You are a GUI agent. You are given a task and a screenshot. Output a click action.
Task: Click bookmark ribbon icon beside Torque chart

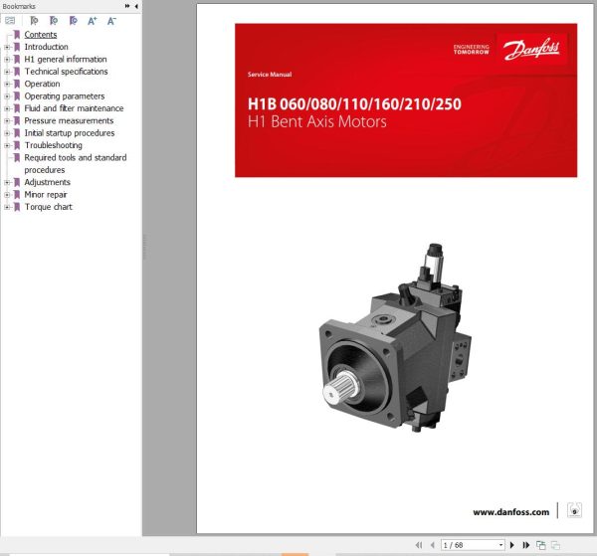[17, 207]
